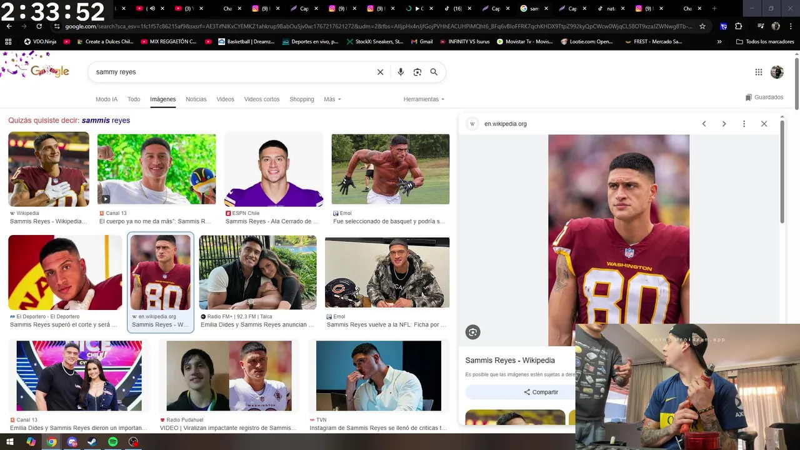
Task: Open Todos los marcadores folder
Action: (x=766, y=41)
